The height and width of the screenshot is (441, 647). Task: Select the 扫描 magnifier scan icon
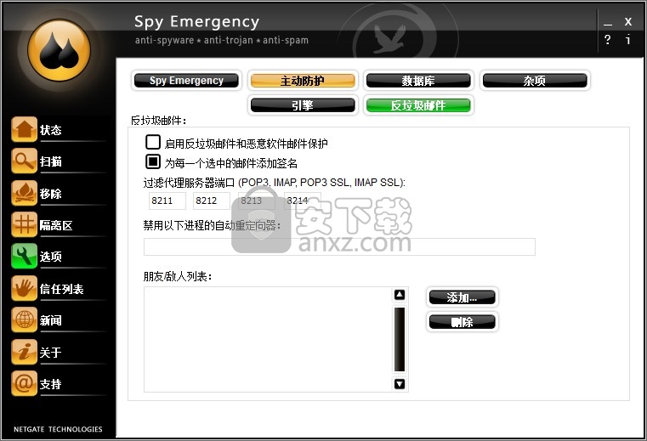point(25,161)
